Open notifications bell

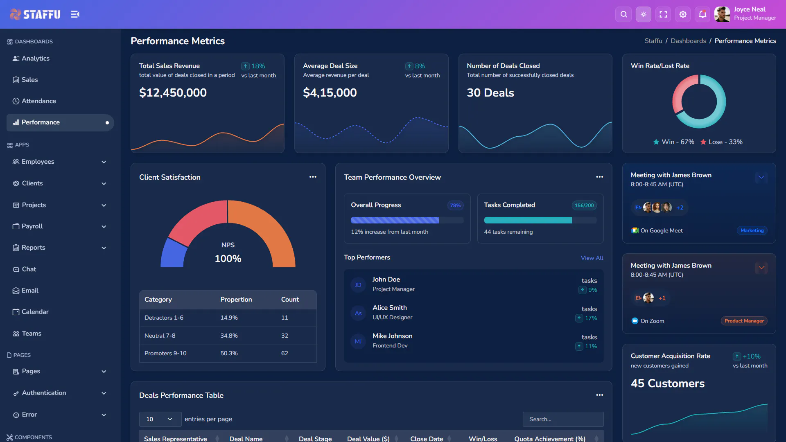(702, 14)
